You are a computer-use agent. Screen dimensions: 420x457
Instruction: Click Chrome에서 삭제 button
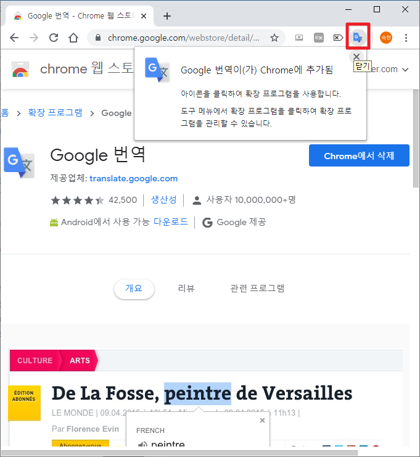[359, 155]
